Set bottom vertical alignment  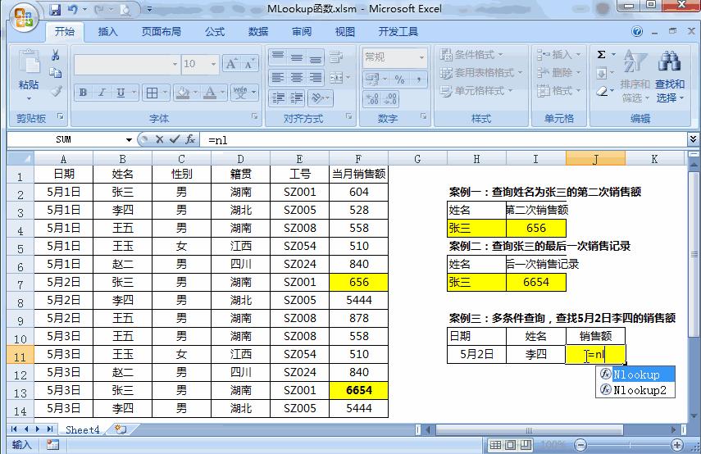315,57
